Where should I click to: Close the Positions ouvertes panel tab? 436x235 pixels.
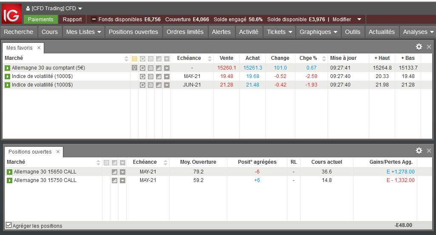(58, 152)
